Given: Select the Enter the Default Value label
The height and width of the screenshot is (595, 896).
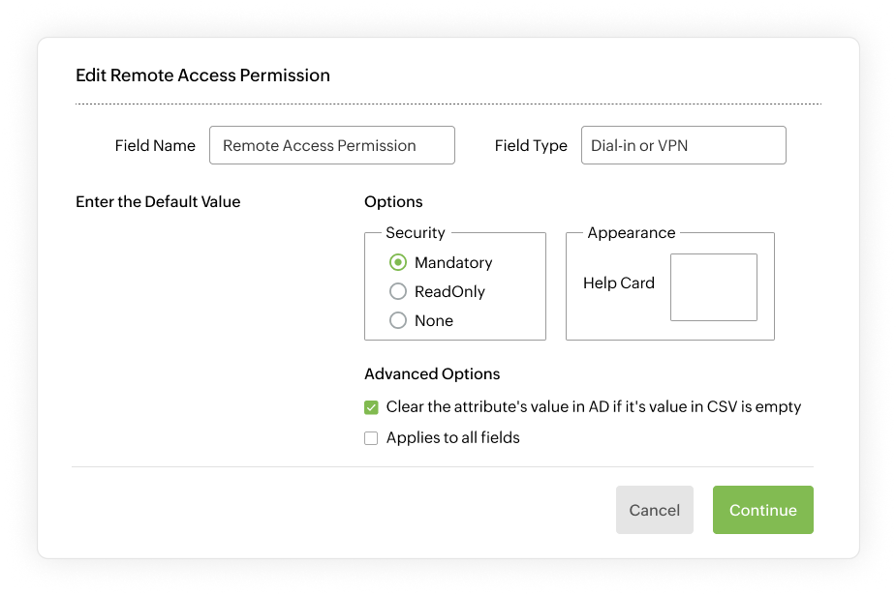Looking at the screenshot, I should [158, 201].
